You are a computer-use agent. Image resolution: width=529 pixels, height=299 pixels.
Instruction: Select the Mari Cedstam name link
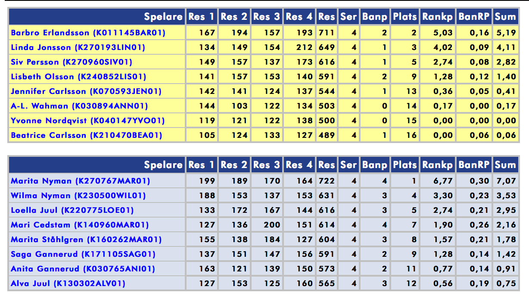[80, 225]
